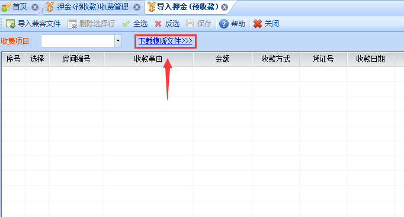This screenshot has width=404, height=217.
Task: Click the 金额 column header
Action: (x=222, y=59)
